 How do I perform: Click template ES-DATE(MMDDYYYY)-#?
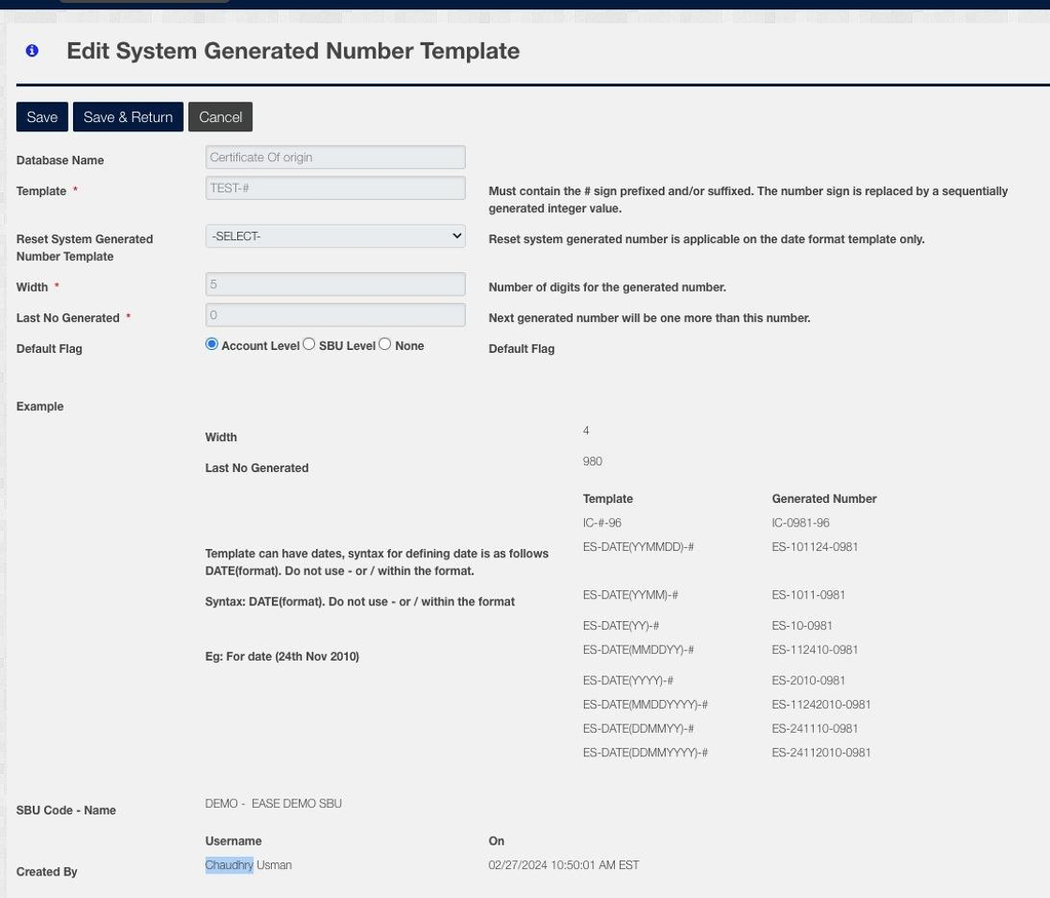(646, 705)
